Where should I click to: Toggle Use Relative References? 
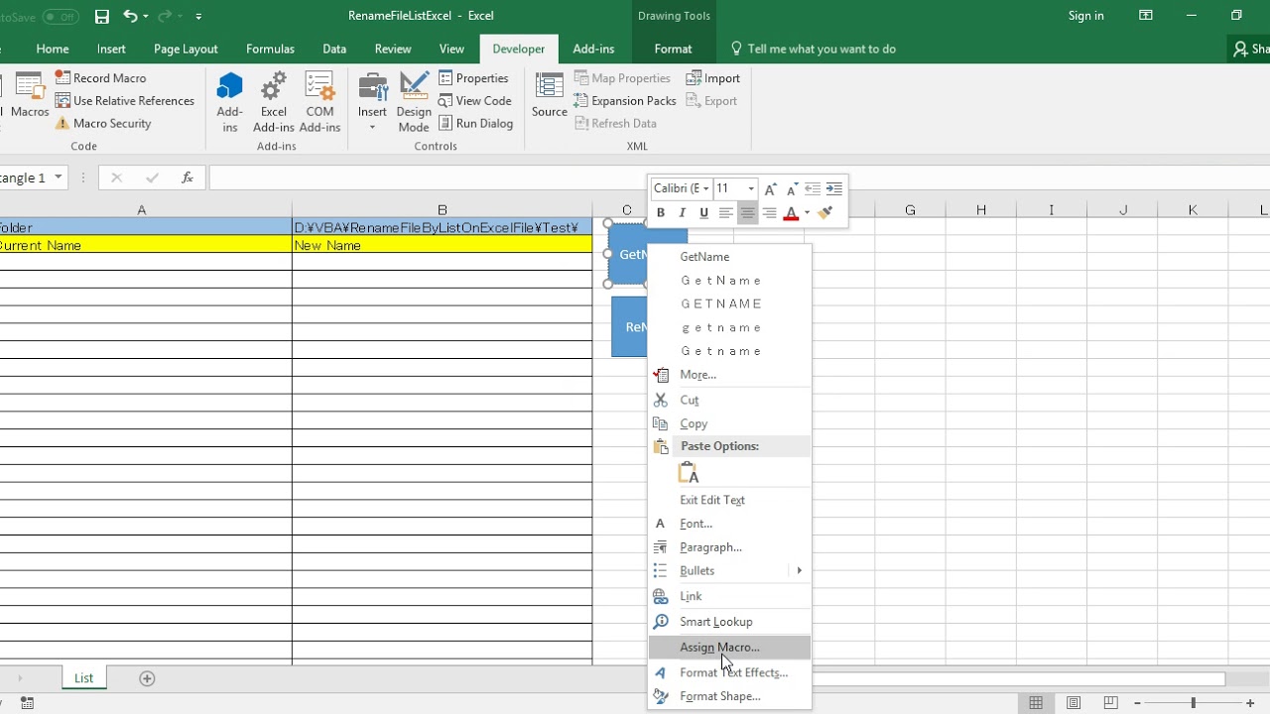(125, 101)
